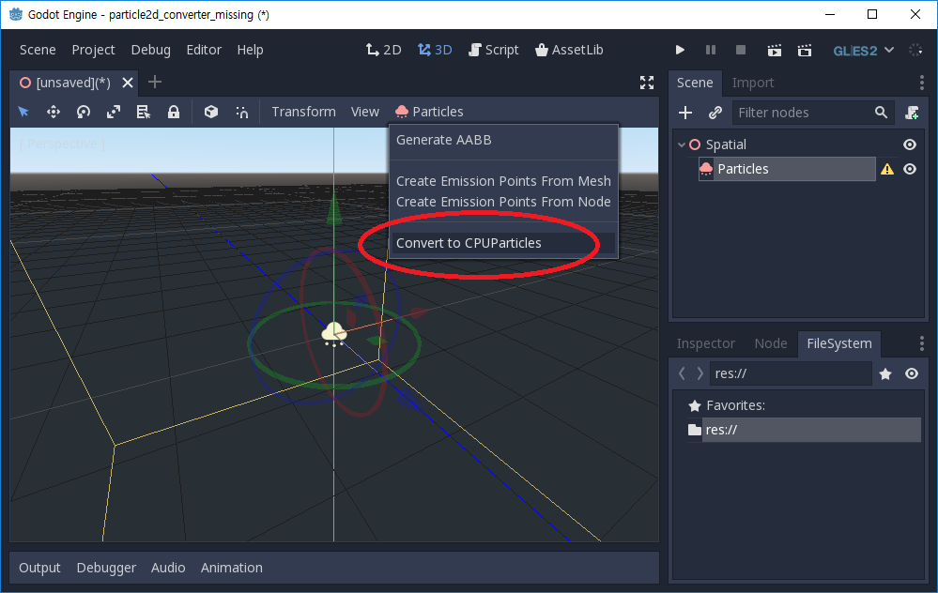
Task: Open the GLES2 renderer dropdown
Action: pyautogui.click(x=860, y=50)
